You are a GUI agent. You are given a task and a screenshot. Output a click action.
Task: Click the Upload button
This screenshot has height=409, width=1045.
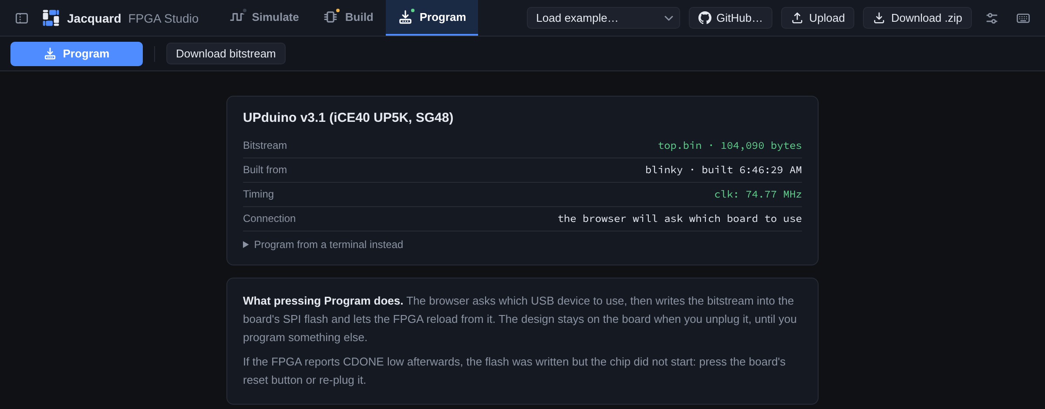[818, 18]
